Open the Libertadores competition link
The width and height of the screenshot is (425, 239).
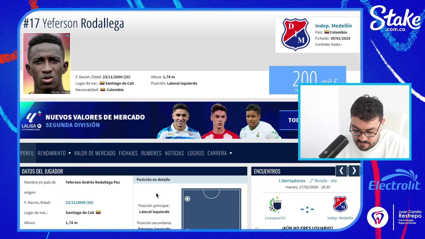[x=292, y=181]
